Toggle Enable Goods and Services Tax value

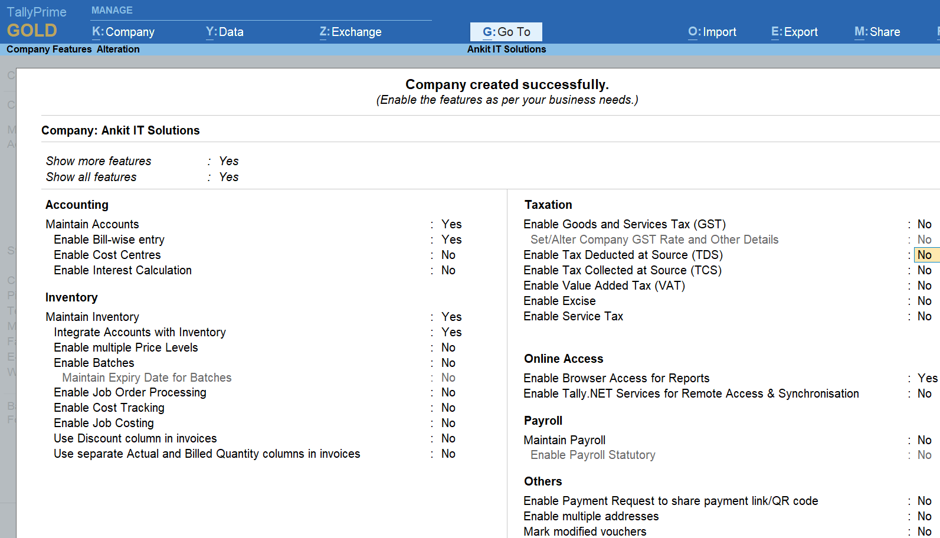click(924, 224)
